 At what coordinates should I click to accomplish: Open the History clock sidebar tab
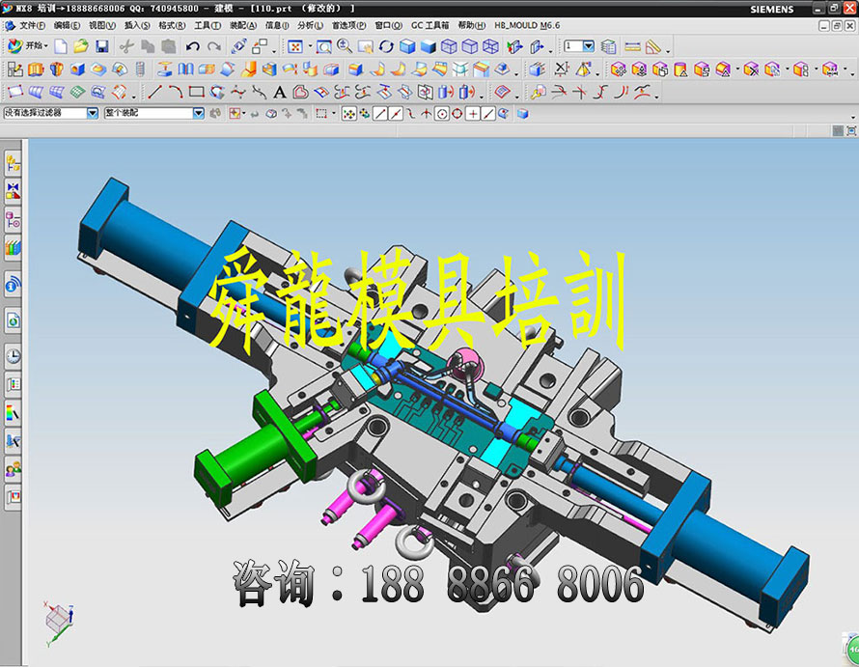14,356
